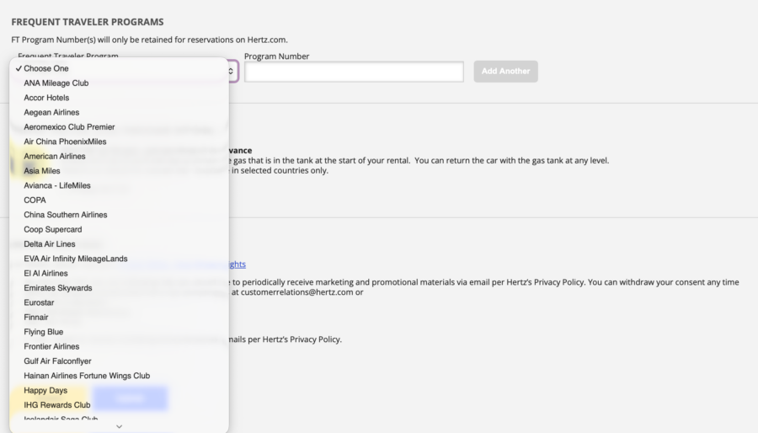Select Gulf Air Falconflyer
758x433 pixels.
point(119,361)
